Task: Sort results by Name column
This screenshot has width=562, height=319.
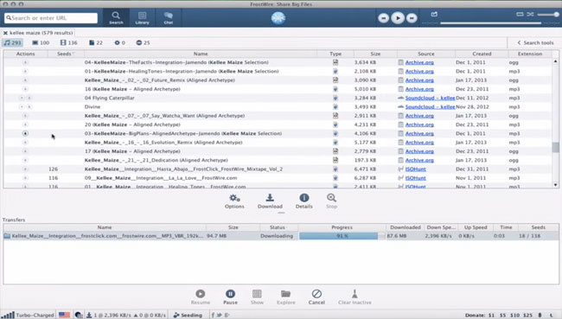Action: coord(201,54)
